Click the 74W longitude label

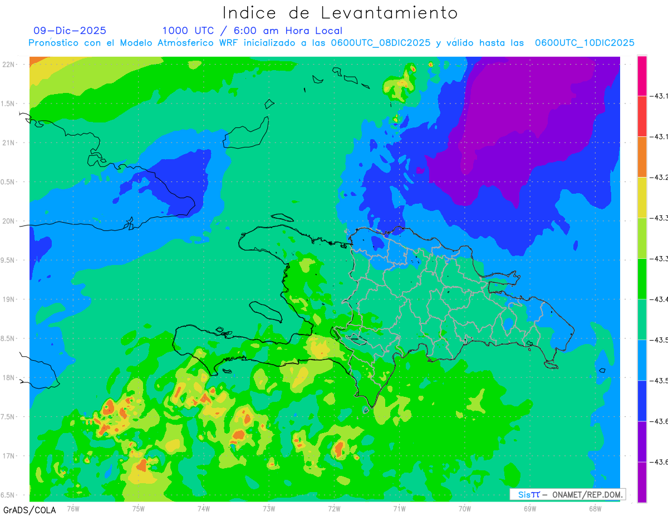(x=204, y=508)
